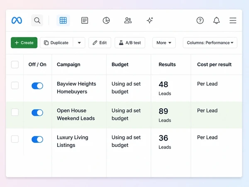Open the Bayview Heights Homebuyers campaign

coord(76,88)
